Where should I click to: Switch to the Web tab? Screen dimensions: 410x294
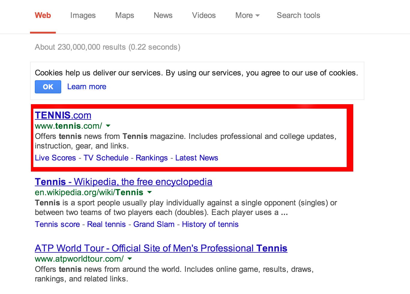point(43,16)
